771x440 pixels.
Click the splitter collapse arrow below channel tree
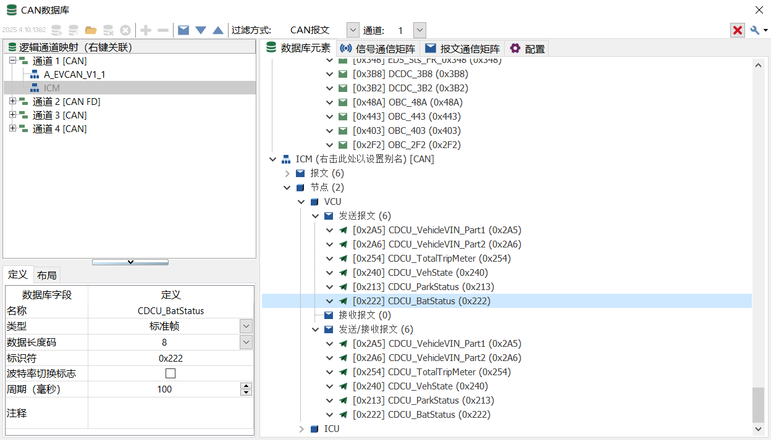click(130, 262)
